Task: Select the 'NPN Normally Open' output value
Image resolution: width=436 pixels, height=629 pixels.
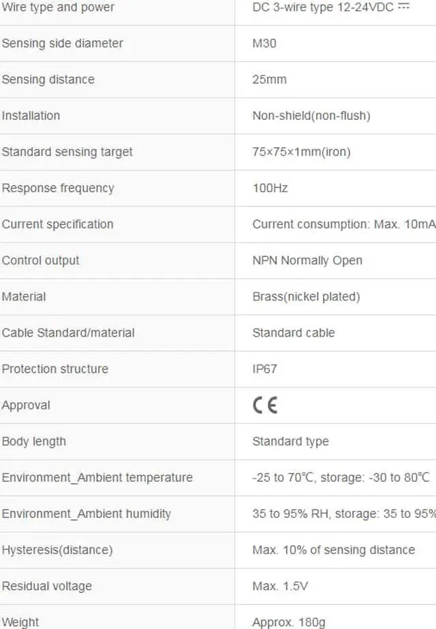Action: pyautogui.click(x=307, y=260)
